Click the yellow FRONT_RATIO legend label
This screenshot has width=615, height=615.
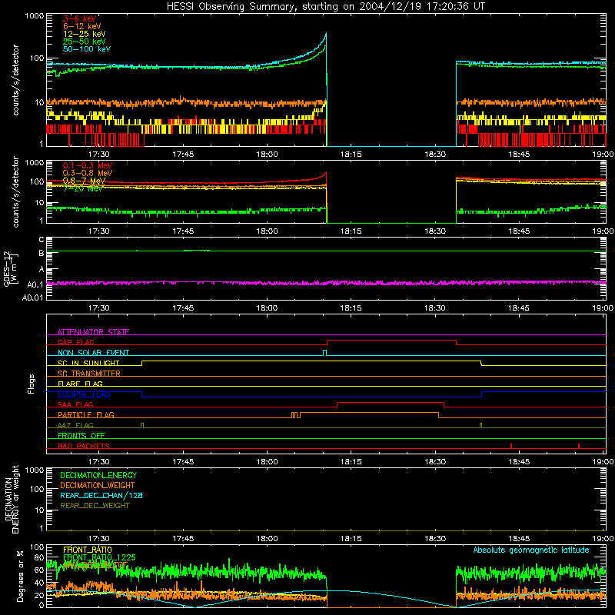88,550
